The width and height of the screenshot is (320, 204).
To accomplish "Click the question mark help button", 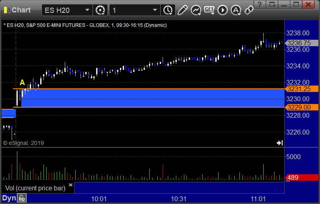I will point(260,4).
